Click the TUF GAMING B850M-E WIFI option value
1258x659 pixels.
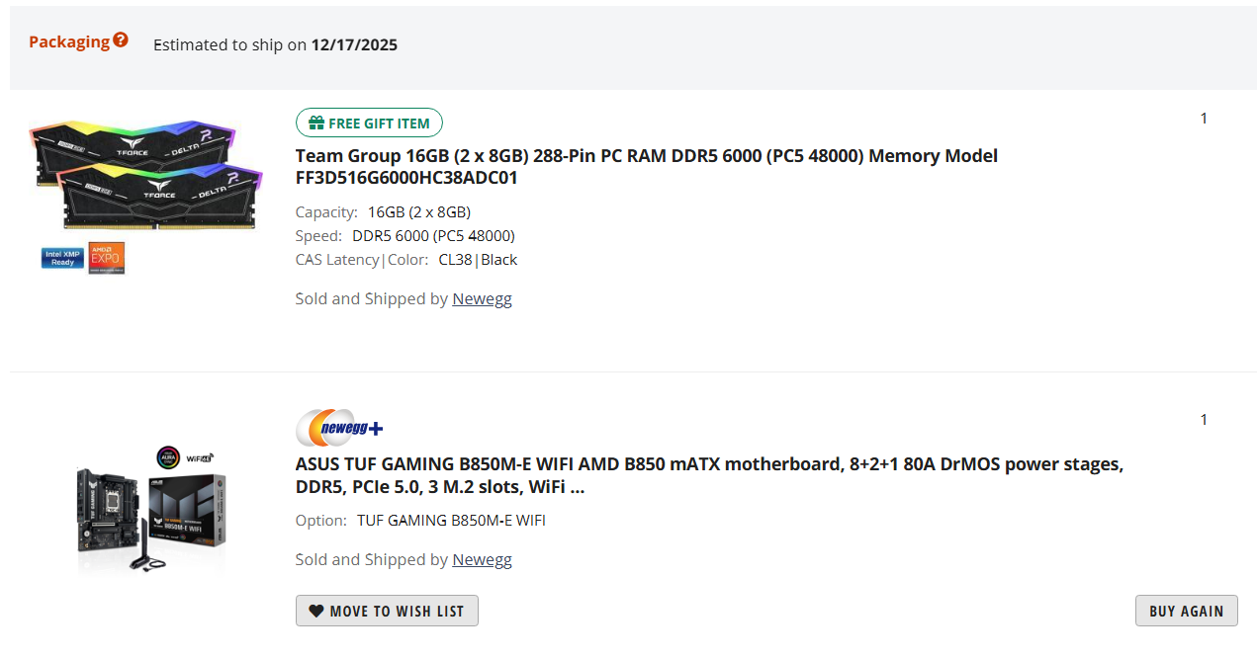[x=451, y=520]
